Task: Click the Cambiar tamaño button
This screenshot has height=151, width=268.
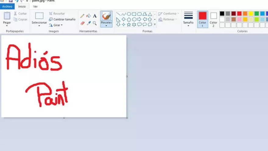Action: [62, 19]
